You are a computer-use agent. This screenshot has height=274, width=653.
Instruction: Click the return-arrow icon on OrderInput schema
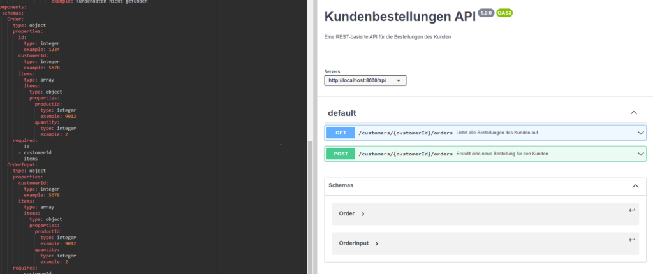631,240
